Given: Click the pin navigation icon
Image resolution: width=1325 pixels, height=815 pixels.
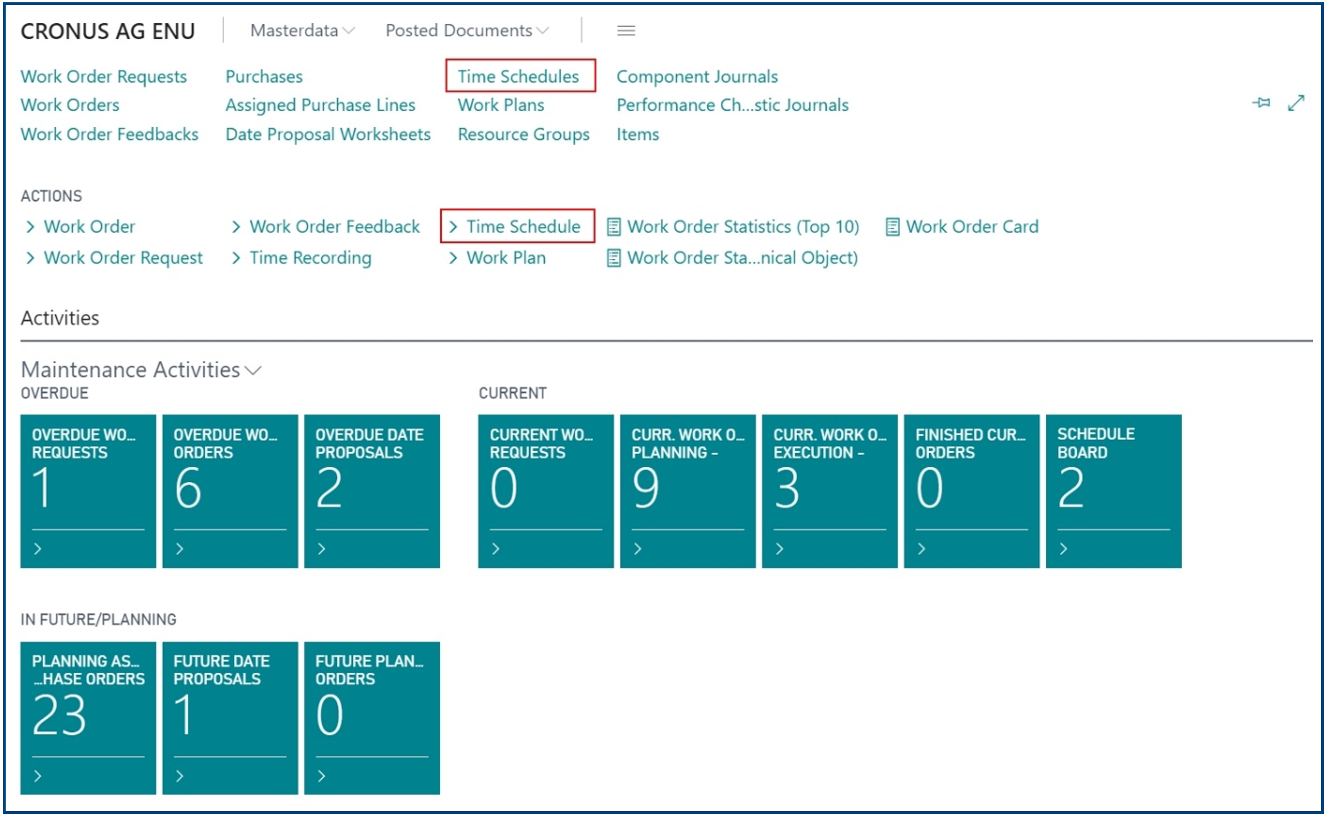Looking at the screenshot, I should click(x=1261, y=103).
